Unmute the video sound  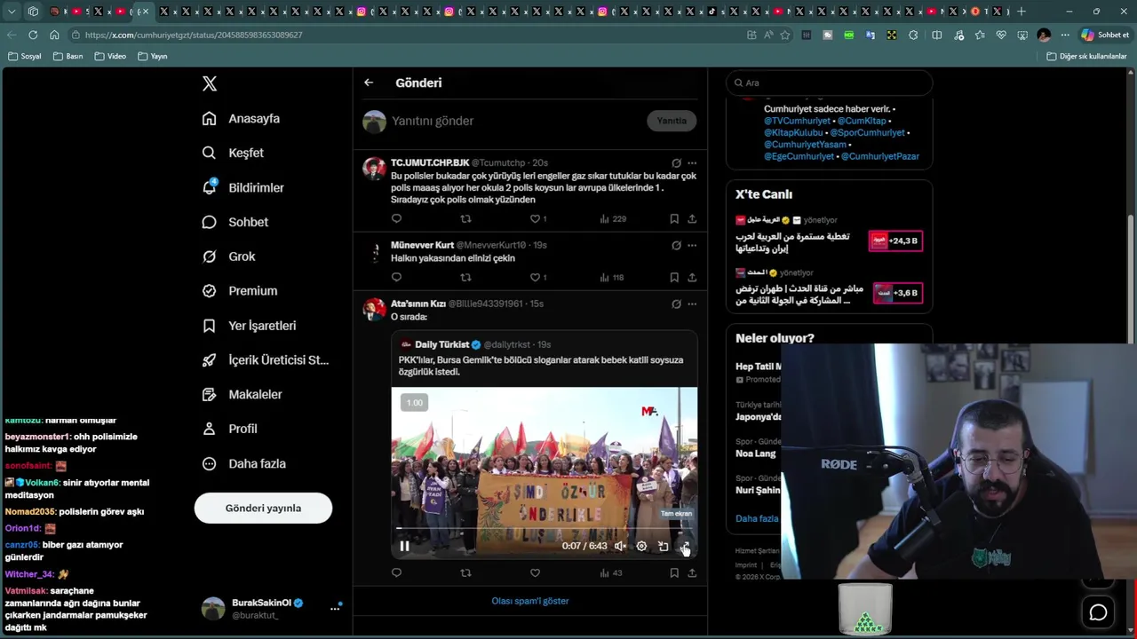pos(620,546)
